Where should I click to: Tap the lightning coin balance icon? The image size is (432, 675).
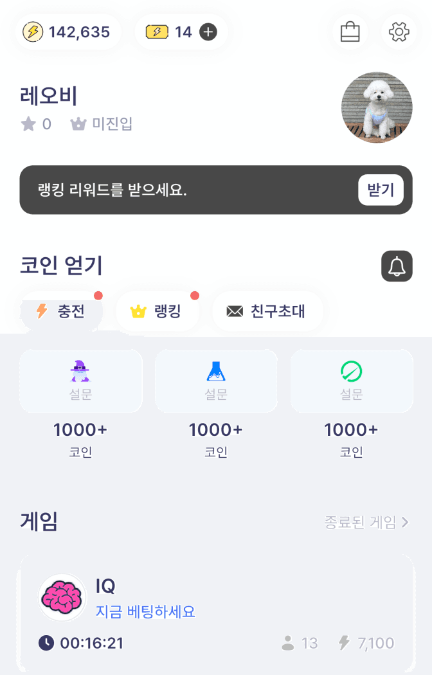[x=33, y=32]
